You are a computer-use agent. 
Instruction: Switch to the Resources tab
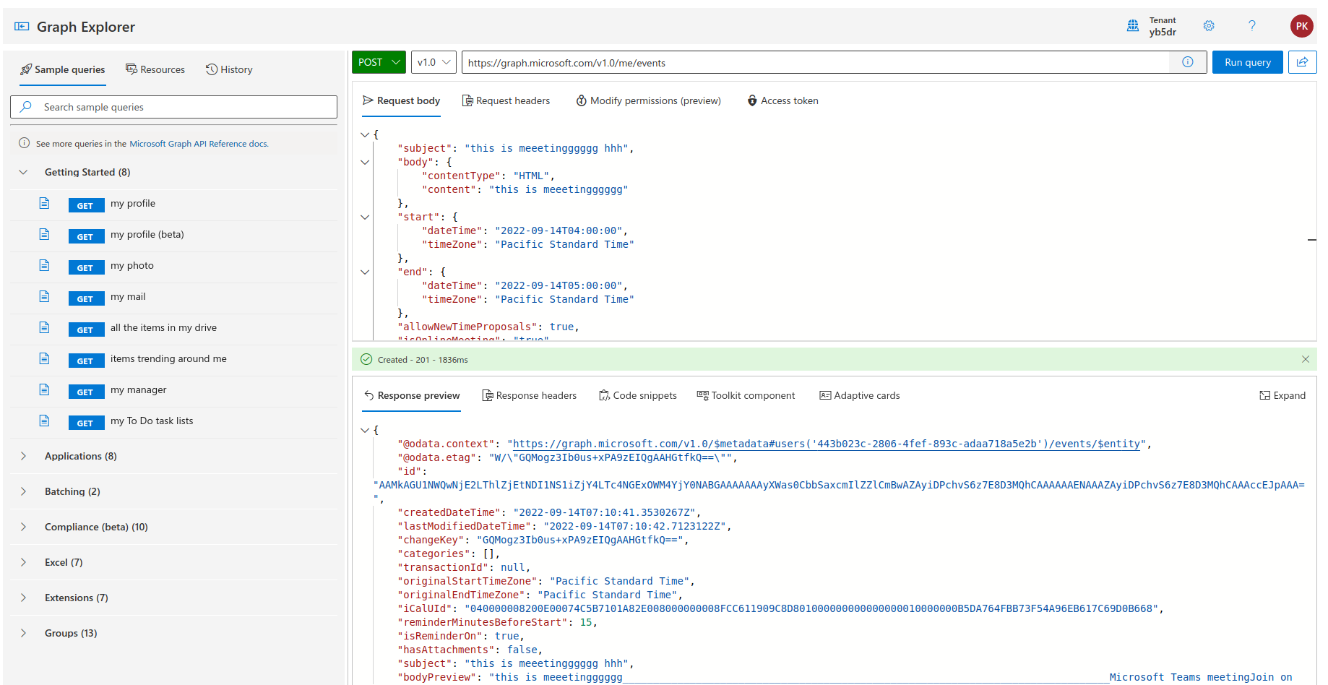(155, 69)
